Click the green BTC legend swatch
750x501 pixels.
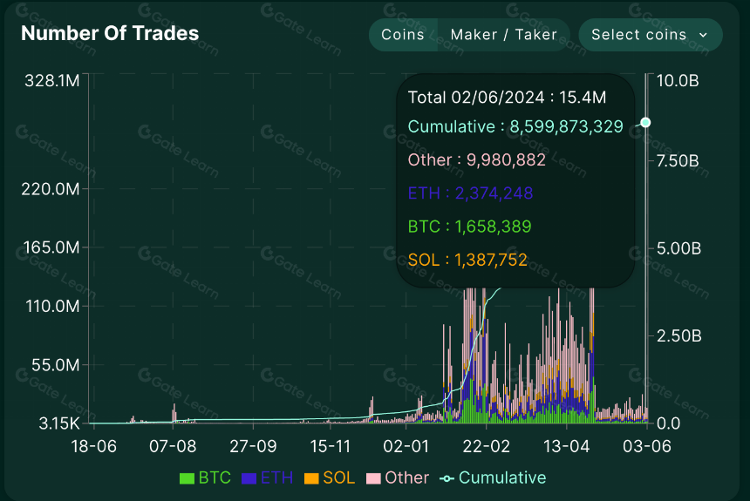point(187,478)
